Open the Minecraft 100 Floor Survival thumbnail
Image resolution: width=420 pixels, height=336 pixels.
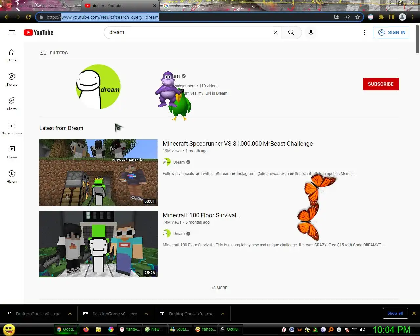pyautogui.click(x=98, y=244)
